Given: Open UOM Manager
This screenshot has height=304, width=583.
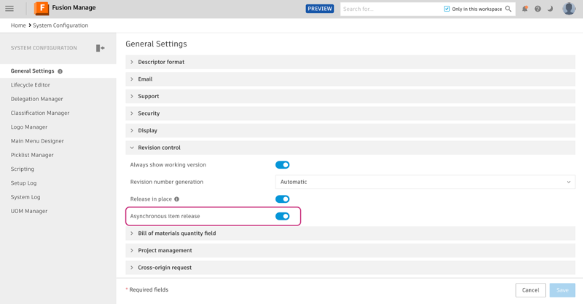Looking at the screenshot, I should [29, 211].
